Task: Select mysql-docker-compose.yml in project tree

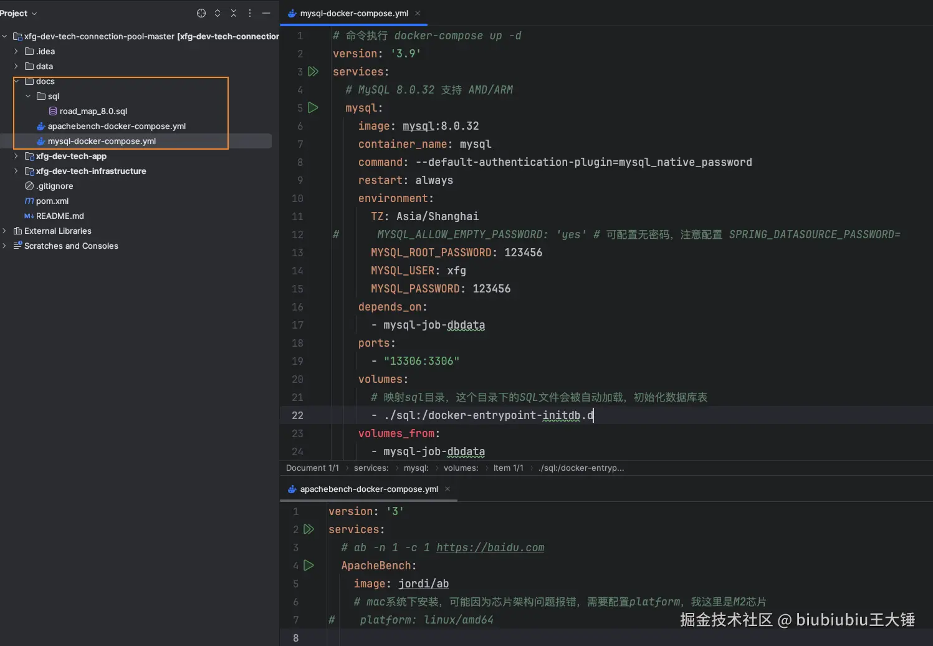Action: [102, 141]
